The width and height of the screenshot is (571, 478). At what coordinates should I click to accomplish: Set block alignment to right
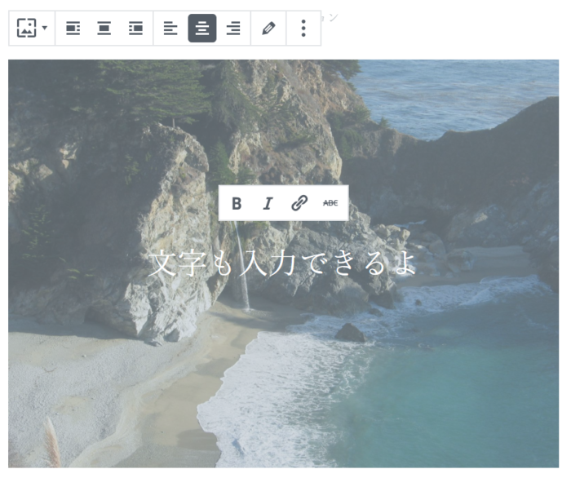point(135,29)
